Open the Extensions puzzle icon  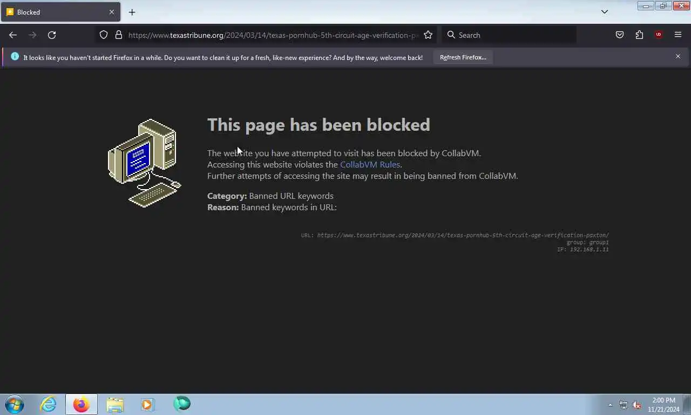(639, 35)
